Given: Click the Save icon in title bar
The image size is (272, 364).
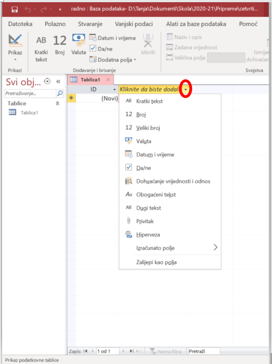Looking at the screenshot, I should pyautogui.click(x=15, y=9).
